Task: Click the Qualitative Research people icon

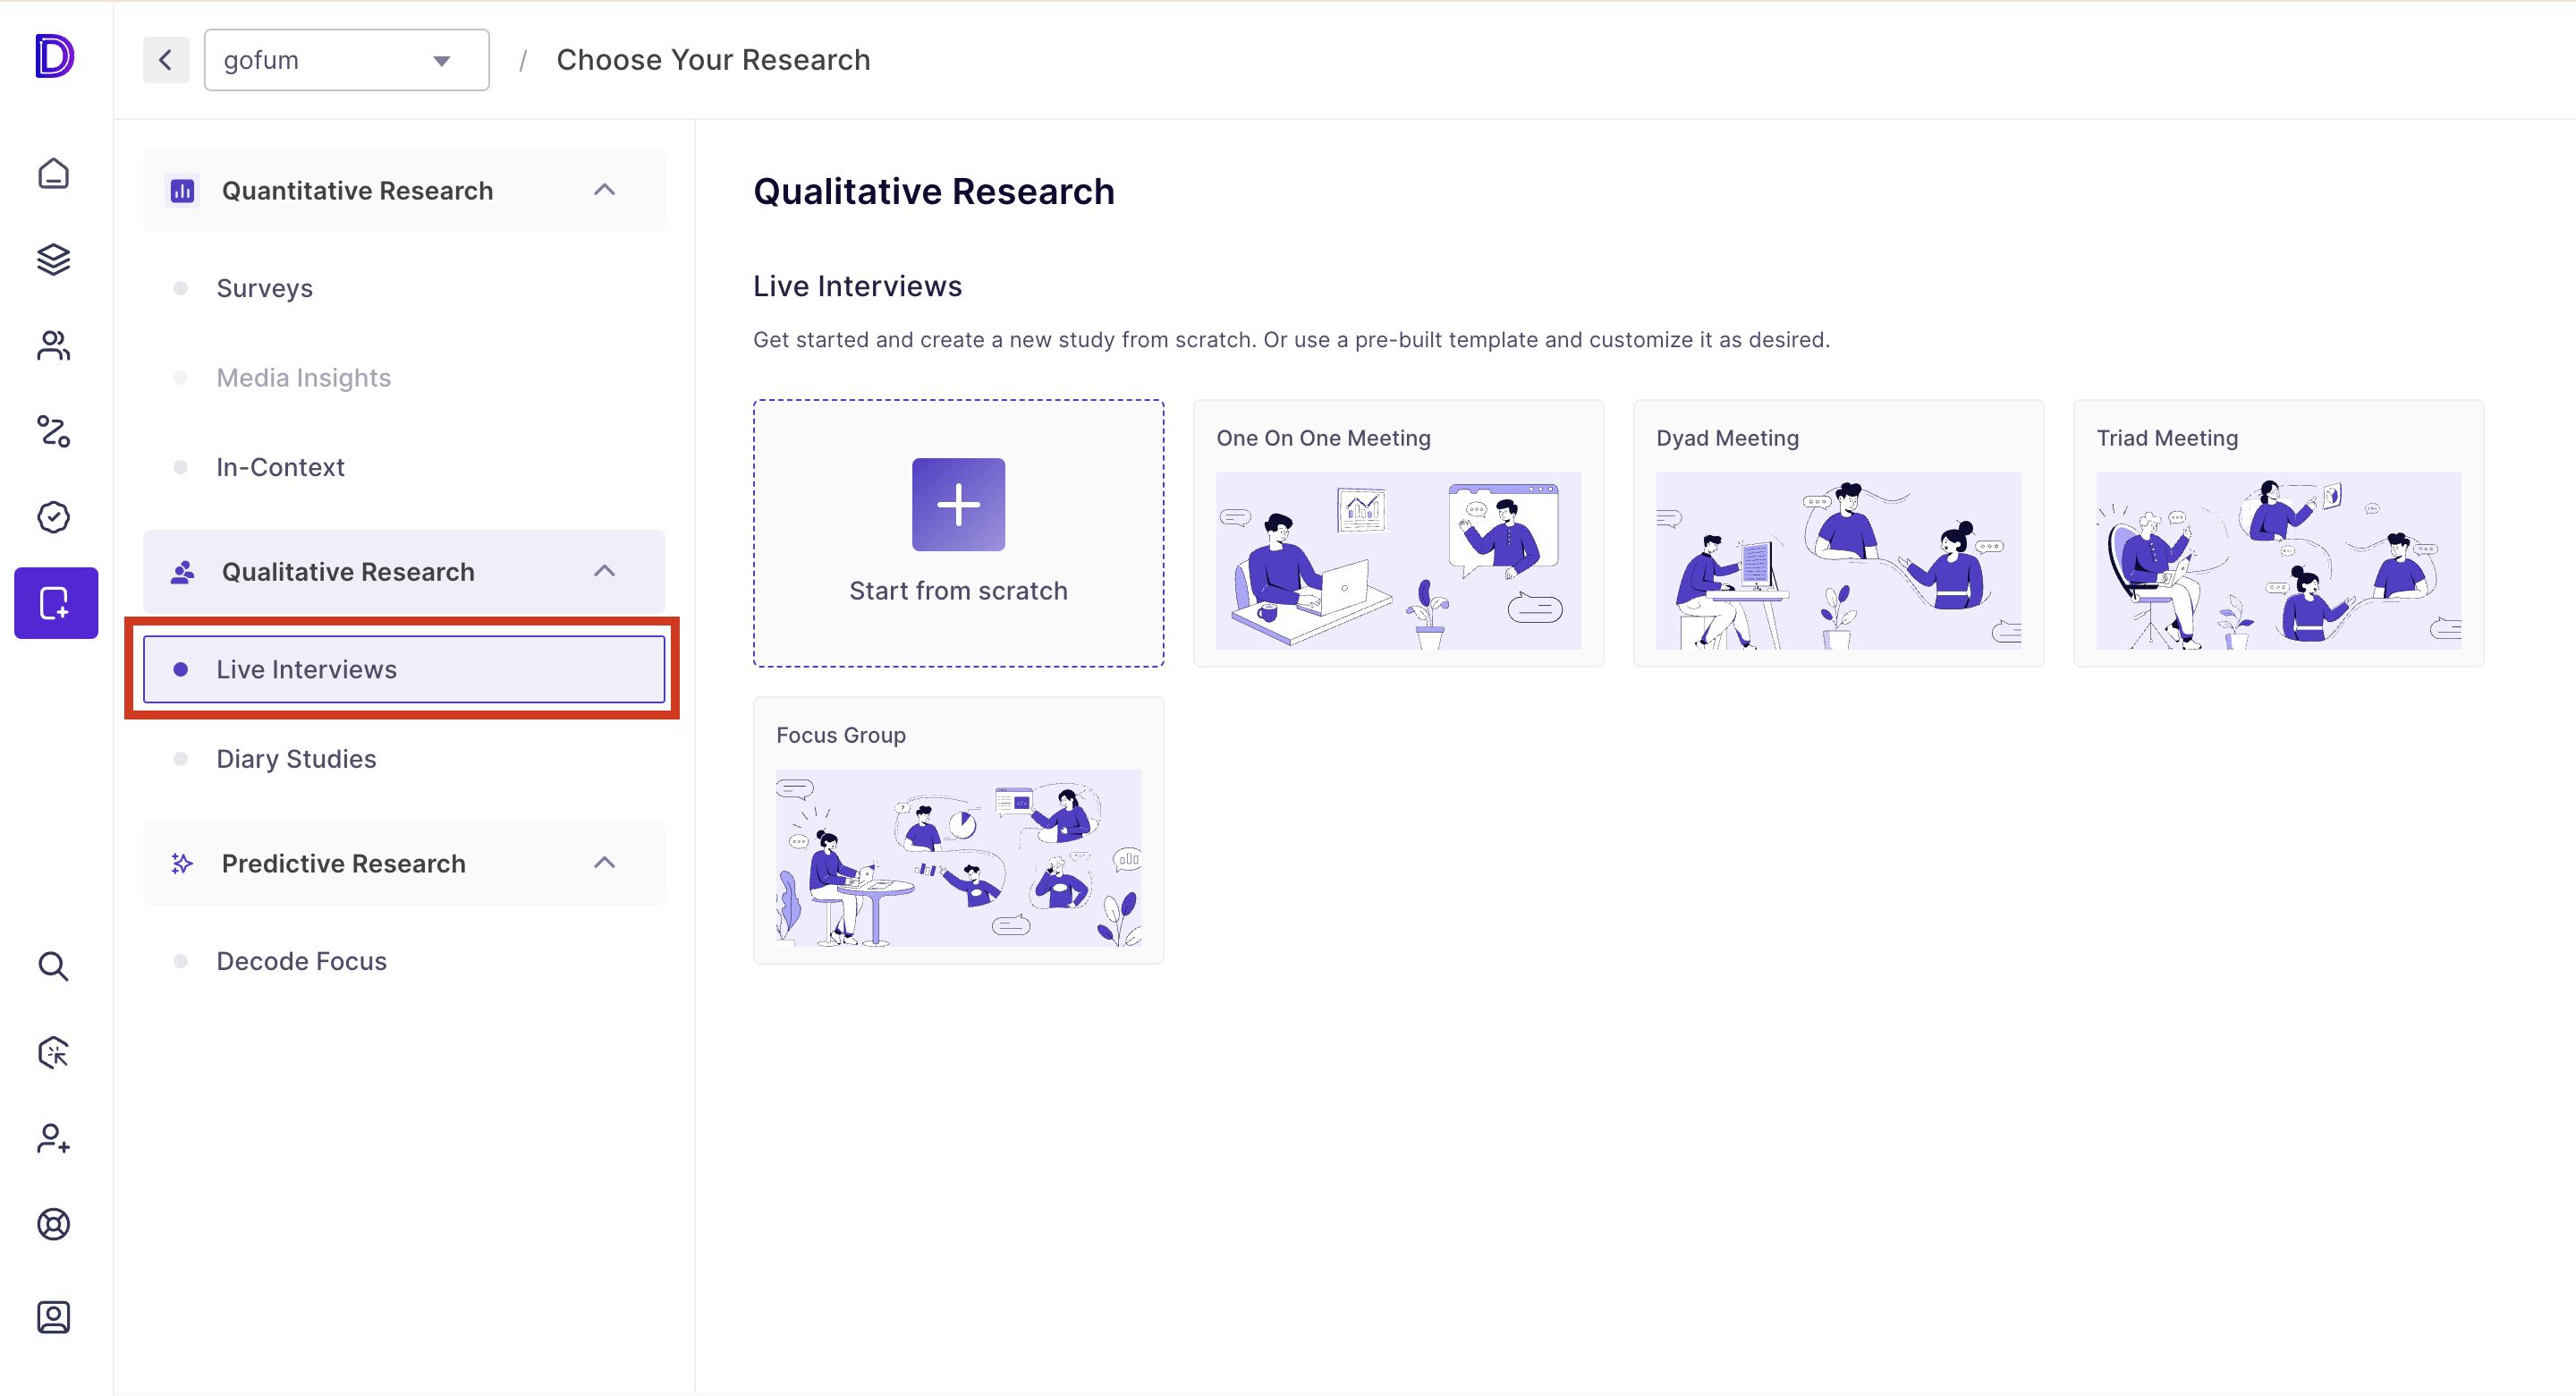Action: click(182, 572)
